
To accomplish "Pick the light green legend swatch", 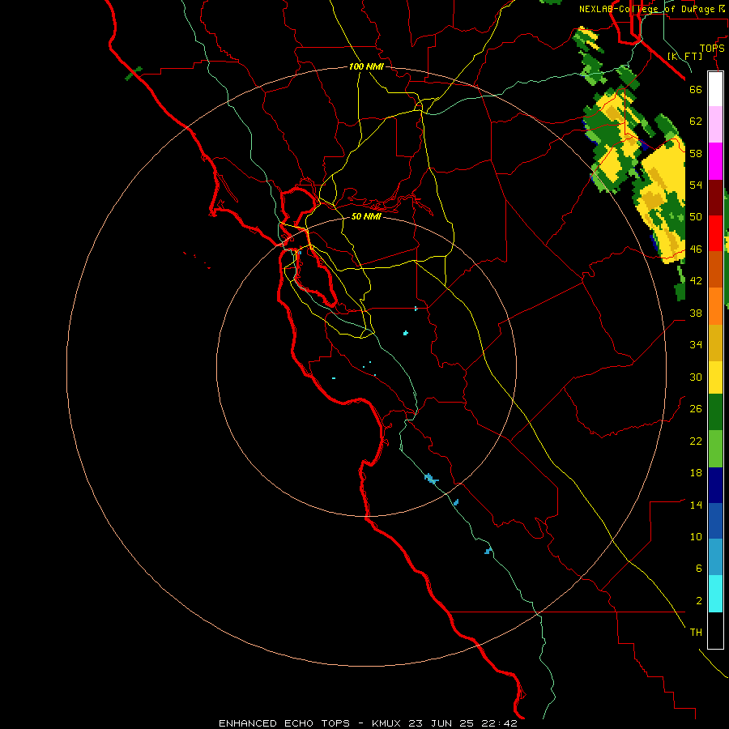I will tap(715, 449).
